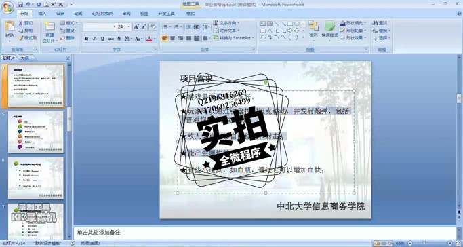This screenshot has height=247, width=463.
Task: Toggle Italic text formatting
Action: pyautogui.click(x=94, y=39)
